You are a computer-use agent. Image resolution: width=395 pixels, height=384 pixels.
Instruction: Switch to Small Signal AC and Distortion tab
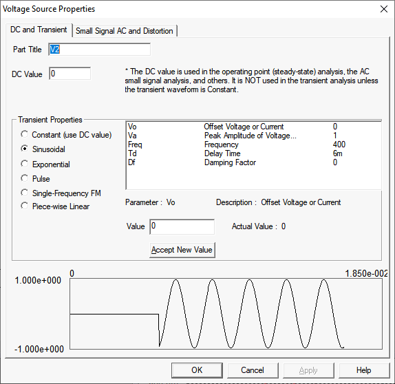125,31
